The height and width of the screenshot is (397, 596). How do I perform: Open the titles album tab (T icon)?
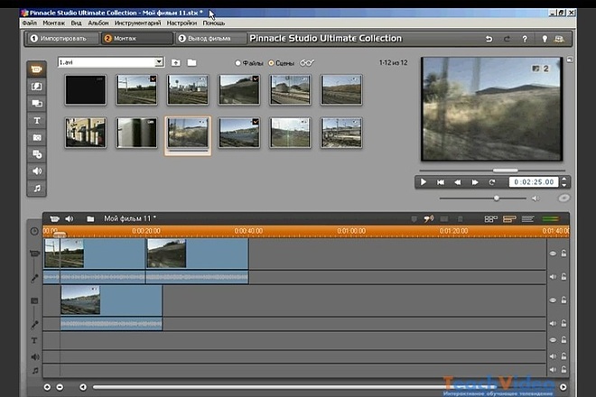tap(36, 120)
